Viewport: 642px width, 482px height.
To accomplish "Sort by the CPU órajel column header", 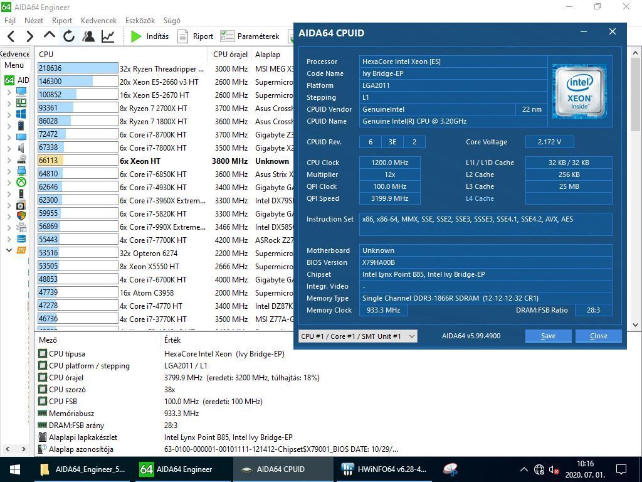I will coord(230,55).
